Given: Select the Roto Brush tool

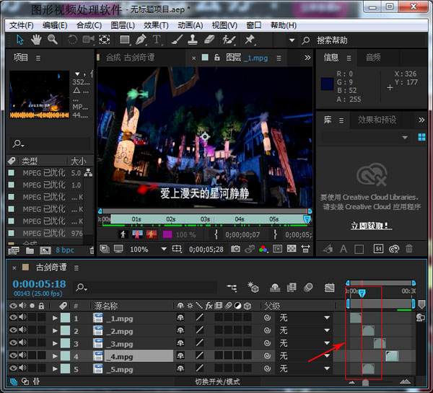Looking at the screenshot, I should 229,40.
